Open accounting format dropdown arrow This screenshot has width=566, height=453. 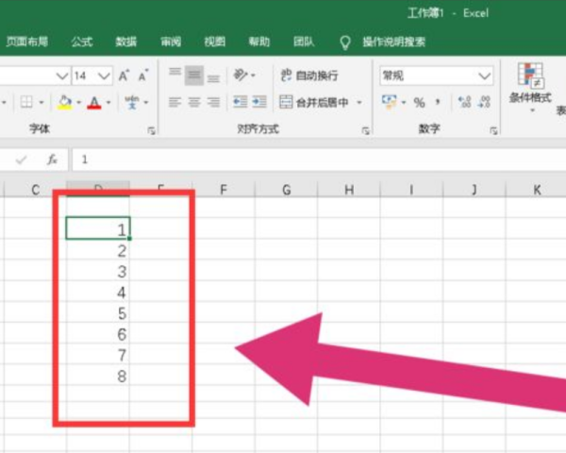(x=404, y=103)
